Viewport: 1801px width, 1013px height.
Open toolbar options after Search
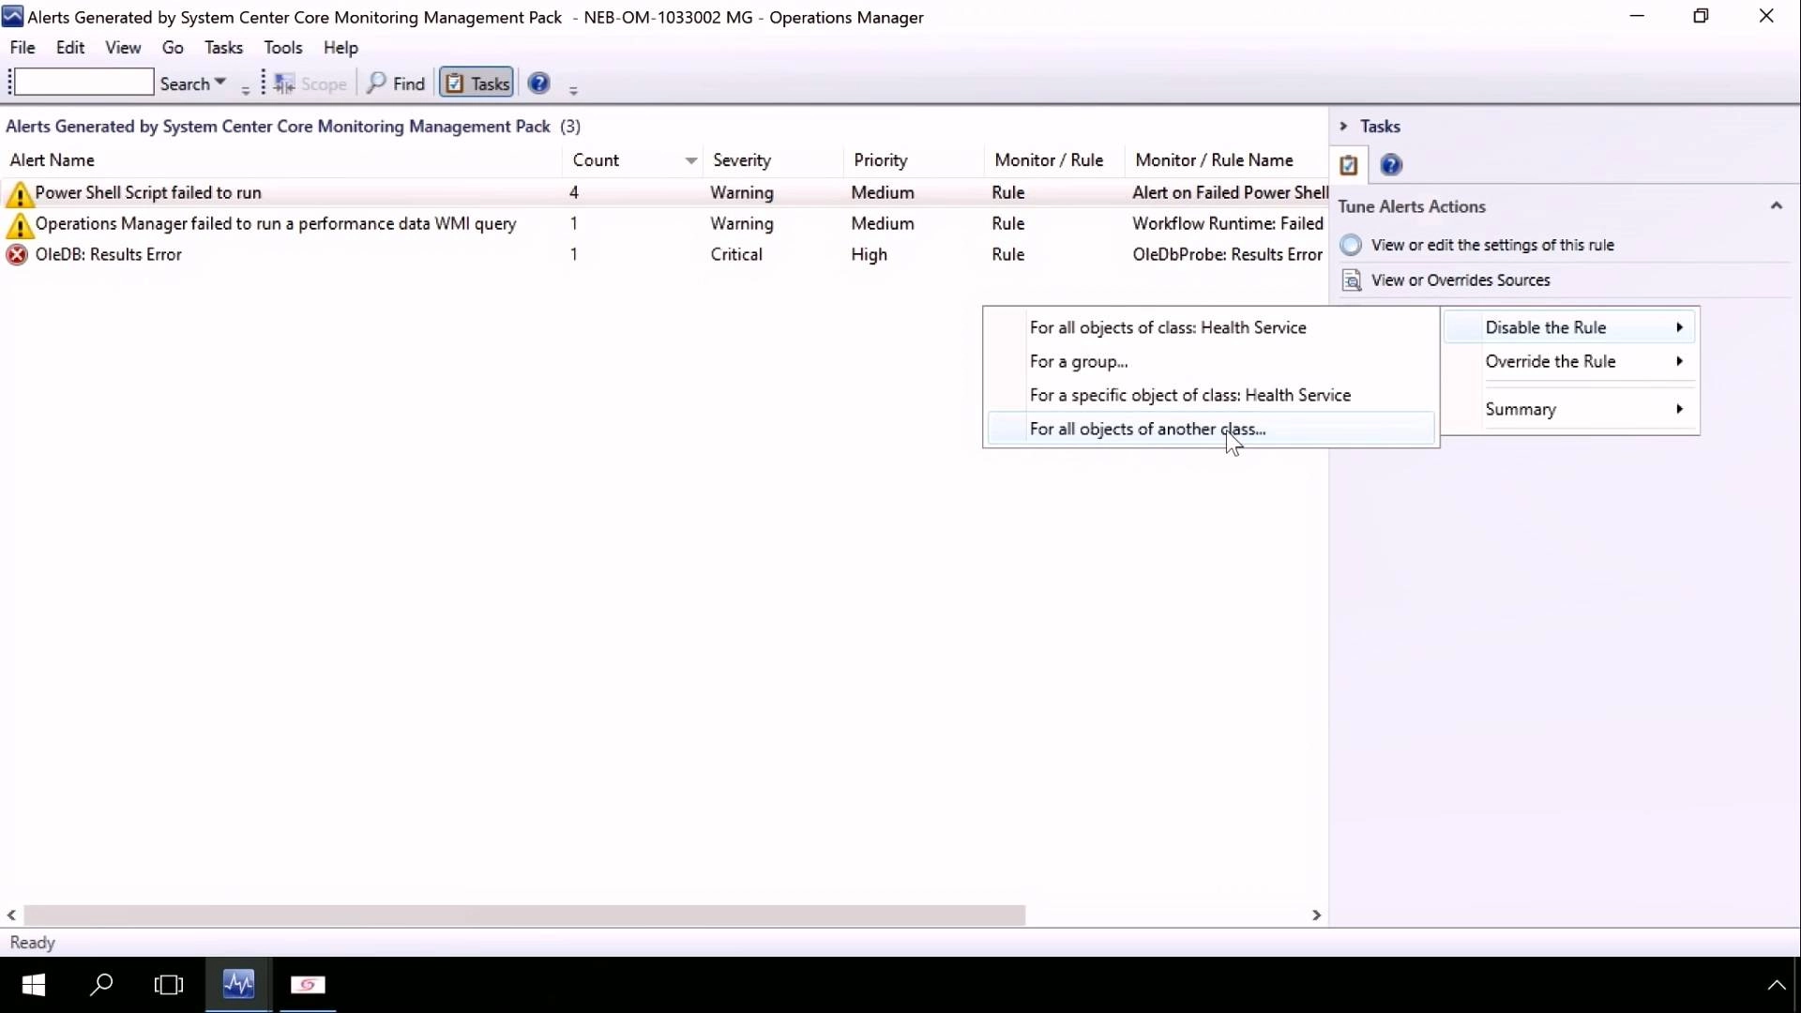pos(246,90)
